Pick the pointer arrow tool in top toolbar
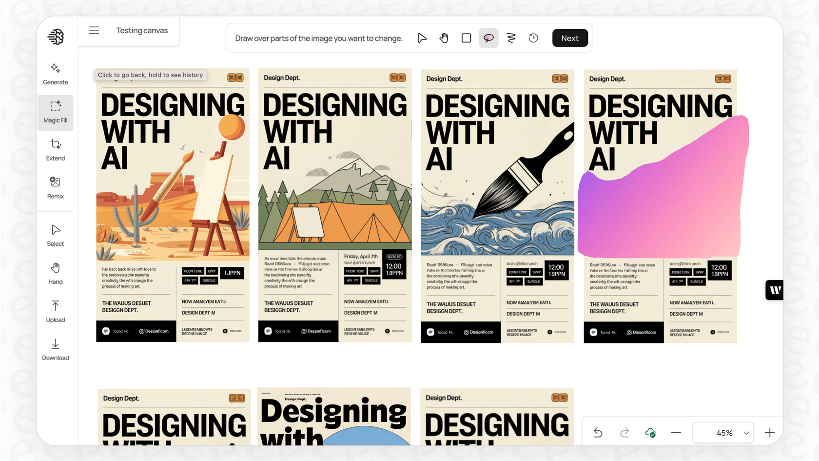 (422, 38)
